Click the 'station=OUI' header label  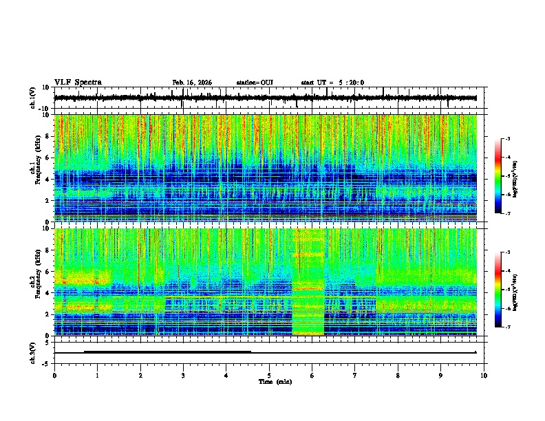(255, 83)
